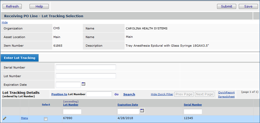Click the Save button
The image size is (260, 123).
coord(248,7)
